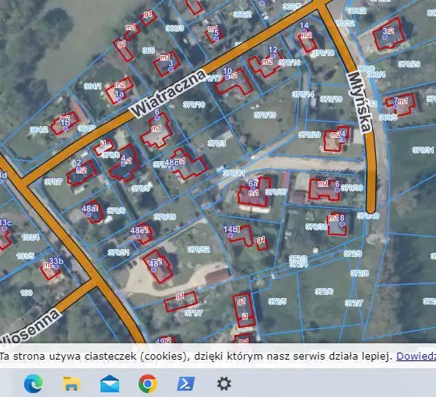The height and width of the screenshot is (397, 436).
Task: Select parcel 370/52 on the map
Action: (x=199, y=249)
